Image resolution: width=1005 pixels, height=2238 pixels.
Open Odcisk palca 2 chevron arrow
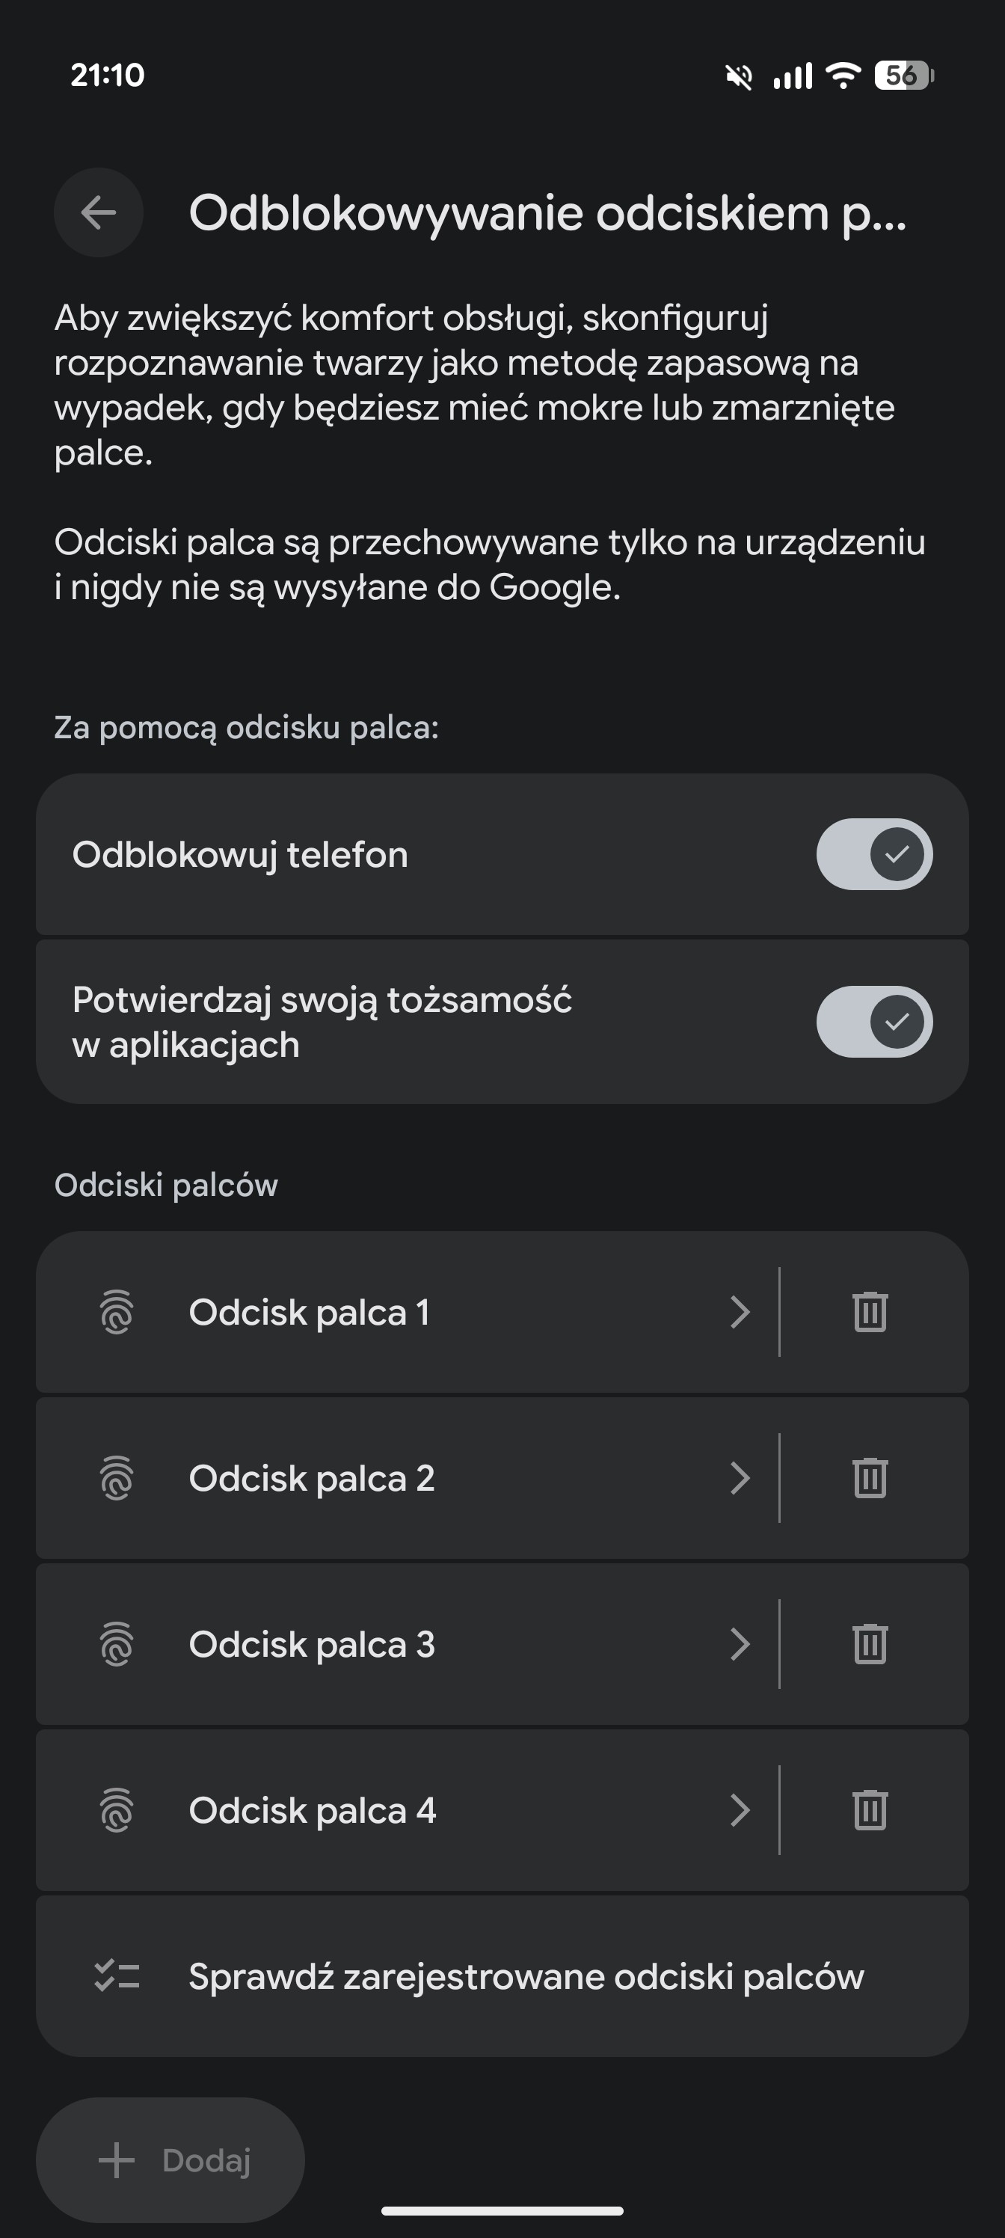click(x=740, y=1478)
